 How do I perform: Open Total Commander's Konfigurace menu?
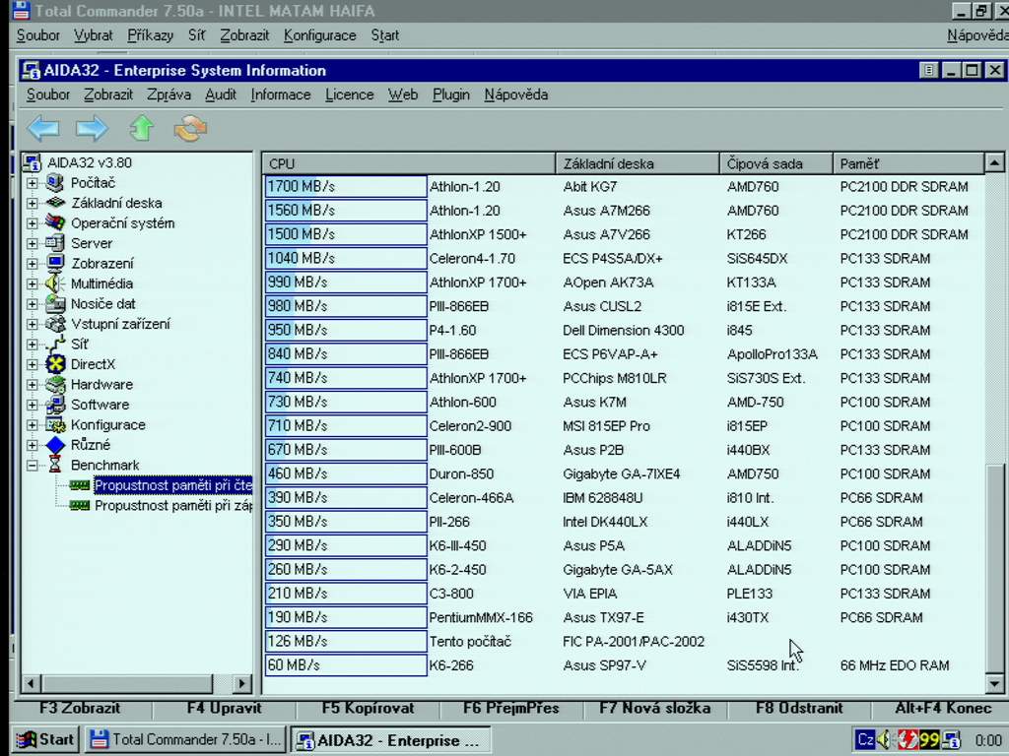[320, 35]
